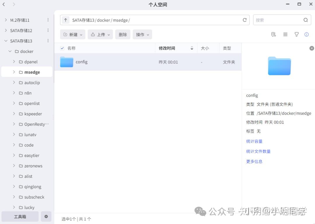Click the up-arrow icon in the path bar

65,20
